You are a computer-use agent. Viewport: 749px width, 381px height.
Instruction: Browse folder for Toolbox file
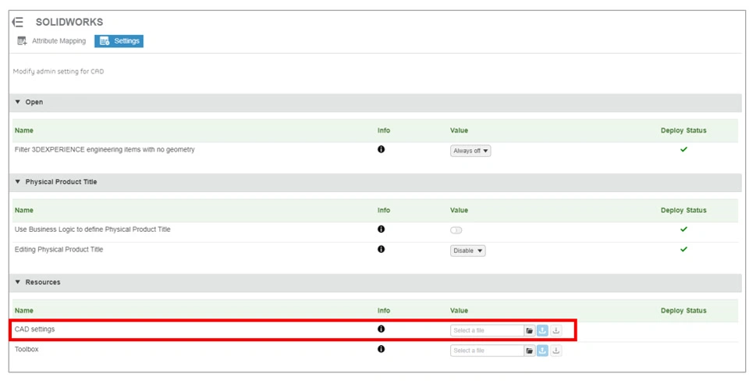coord(529,351)
